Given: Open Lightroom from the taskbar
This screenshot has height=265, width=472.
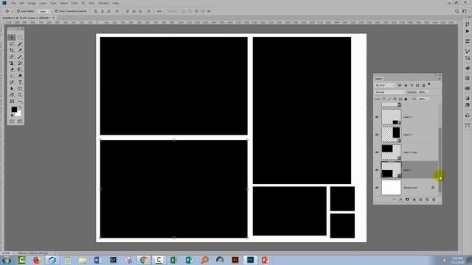Looking at the screenshot, I should click(113, 260).
